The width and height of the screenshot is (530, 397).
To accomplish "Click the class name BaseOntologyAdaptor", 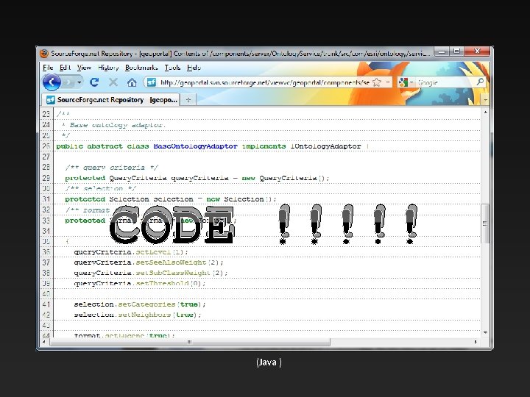I will [195, 146].
